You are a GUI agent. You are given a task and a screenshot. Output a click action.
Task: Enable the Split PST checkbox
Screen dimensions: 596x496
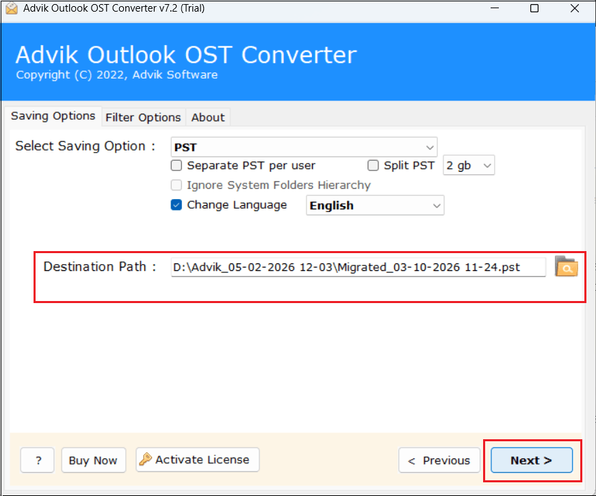(373, 166)
